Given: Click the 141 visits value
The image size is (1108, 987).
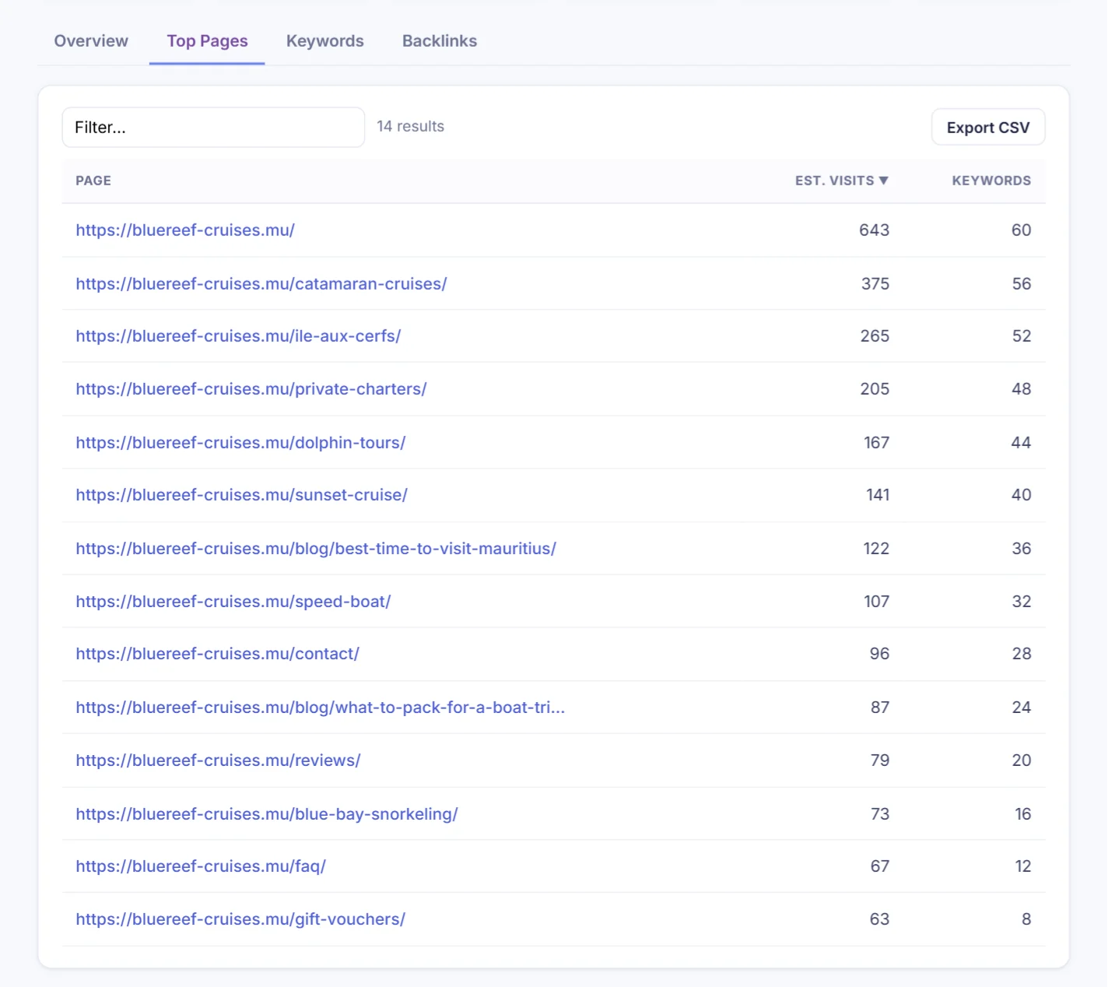Looking at the screenshot, I should [x=878, y=495].
